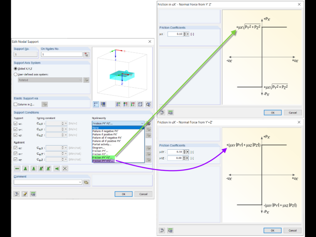Edit nonlinearity settings icon for uX row
Screen dimensions: 316x237
click(x=148, y=123)
